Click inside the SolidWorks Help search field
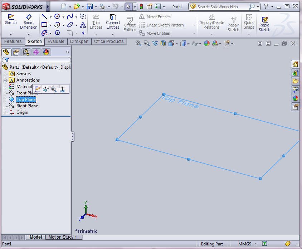Viewport: 302px width, 249px height. pyautogui.click(x=222, y=6)
